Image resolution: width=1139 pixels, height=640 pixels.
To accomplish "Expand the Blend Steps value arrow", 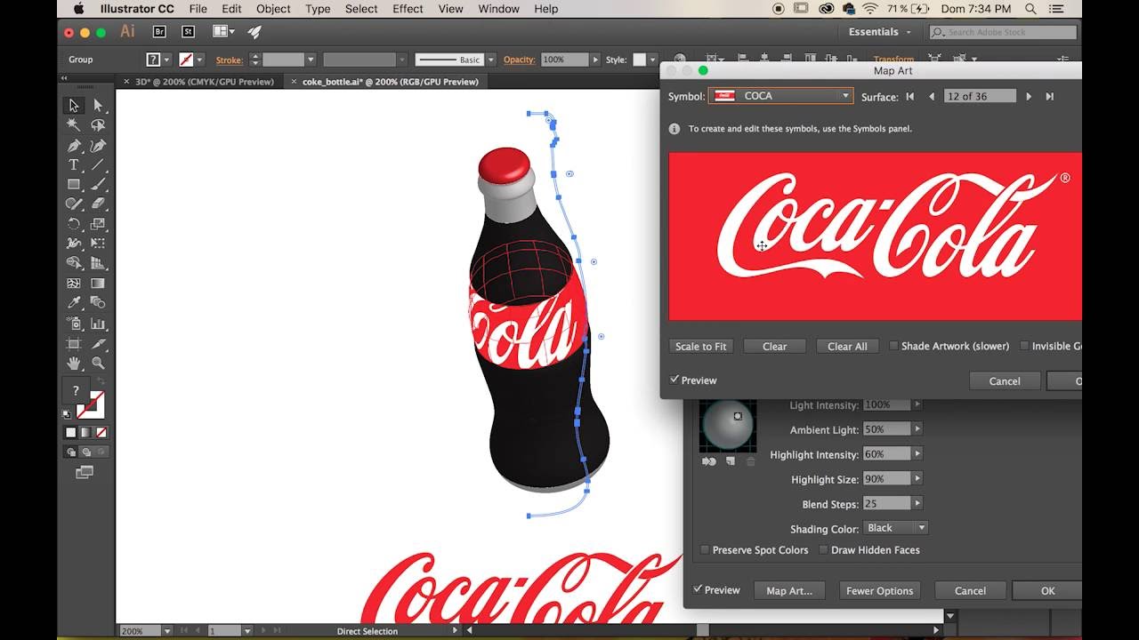I will 917,504.
